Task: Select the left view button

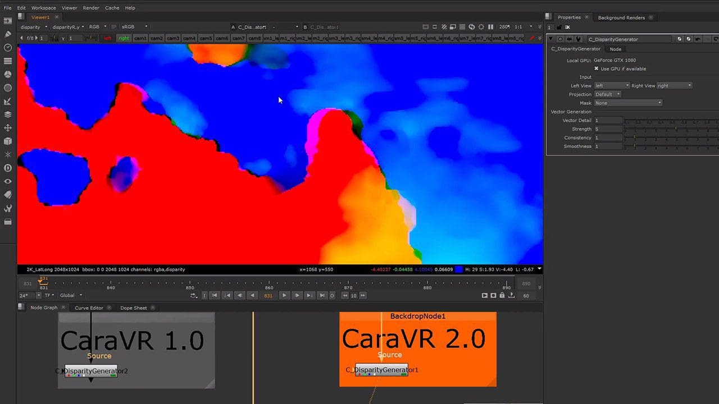Action: coord(108,38)
